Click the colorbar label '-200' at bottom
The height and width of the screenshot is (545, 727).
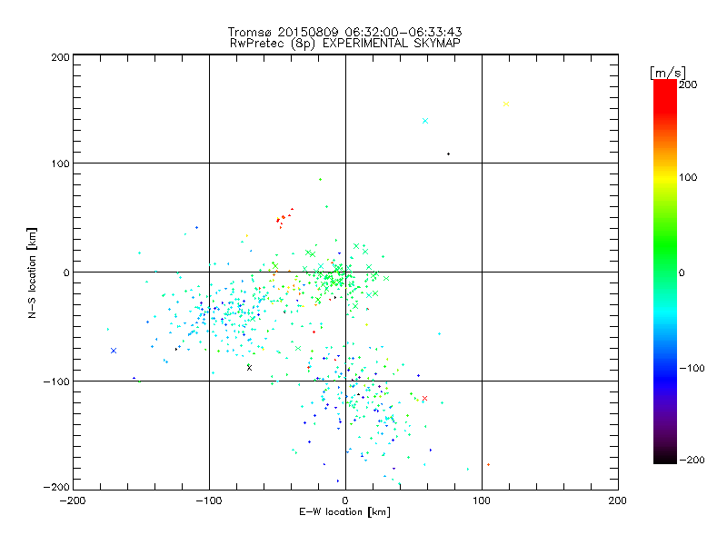click(x=692, y=460)
